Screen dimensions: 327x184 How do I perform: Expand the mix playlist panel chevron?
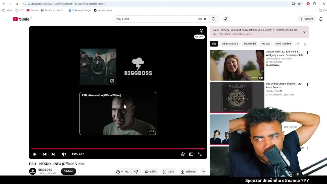304,32
